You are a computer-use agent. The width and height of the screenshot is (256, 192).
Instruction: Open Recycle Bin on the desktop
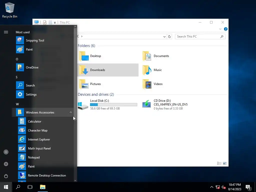click(x=10, y=10)
